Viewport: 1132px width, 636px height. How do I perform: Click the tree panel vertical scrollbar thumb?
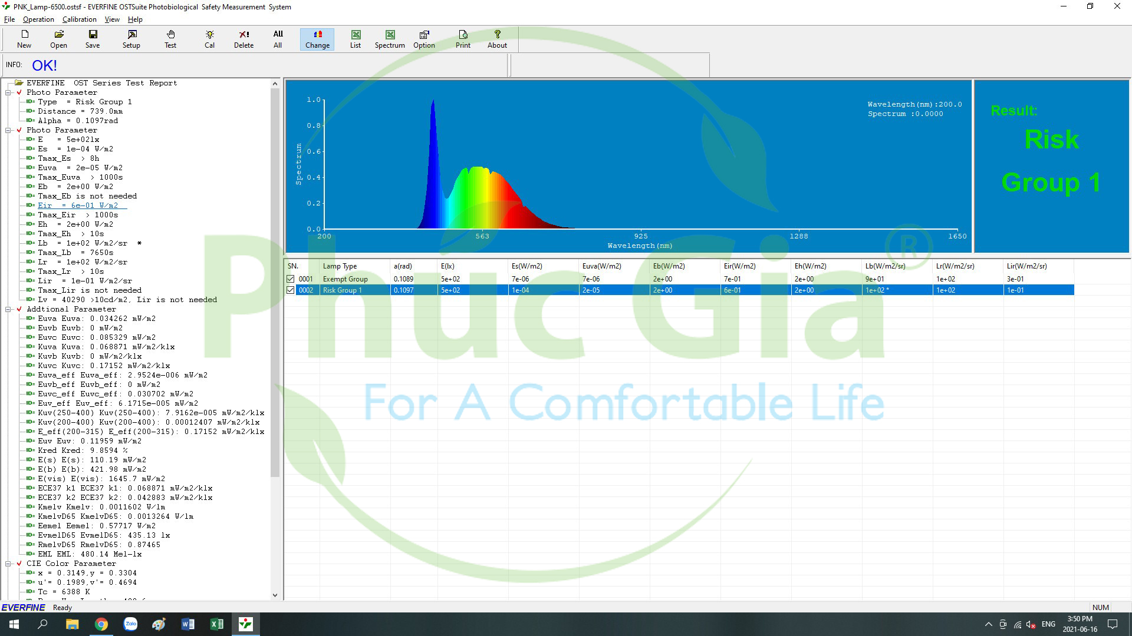pyautogui.click(x=275, y=283)
